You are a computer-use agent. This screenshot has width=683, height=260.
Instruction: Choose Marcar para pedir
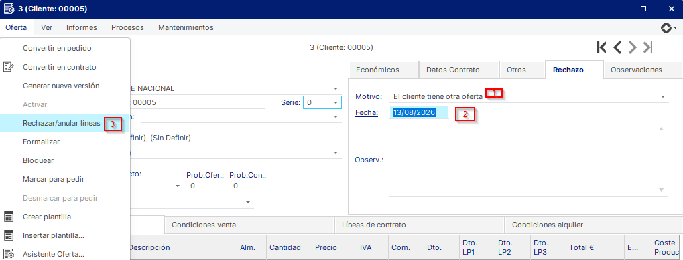click(x=65, y=179)
